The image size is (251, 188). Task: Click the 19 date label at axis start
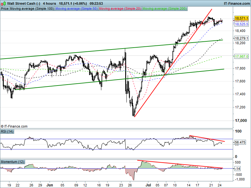pos(9,185)
